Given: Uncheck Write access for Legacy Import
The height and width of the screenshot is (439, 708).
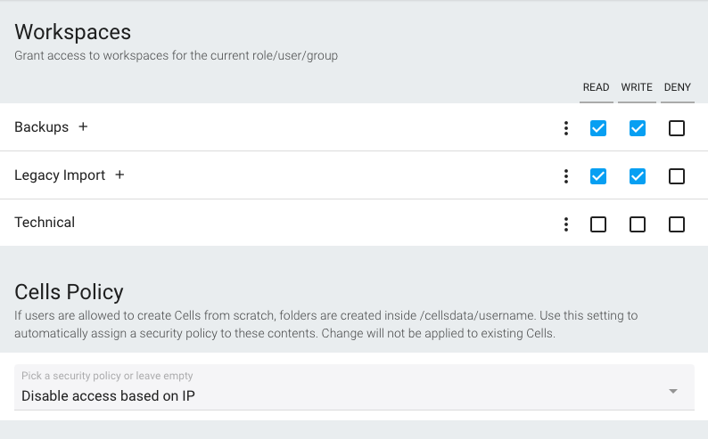Looking at the screenshot, I should tap(638, 176).
